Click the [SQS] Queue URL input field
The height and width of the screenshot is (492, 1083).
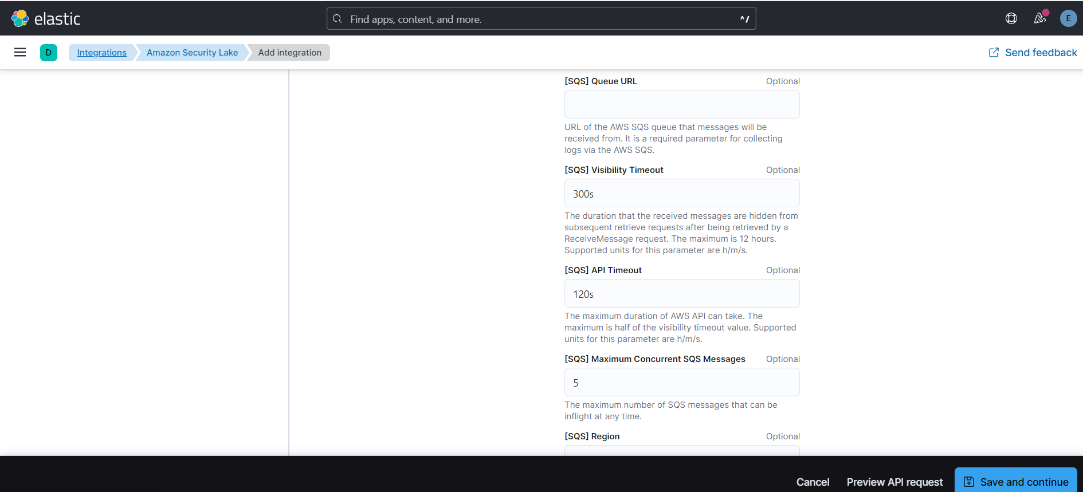682,104
